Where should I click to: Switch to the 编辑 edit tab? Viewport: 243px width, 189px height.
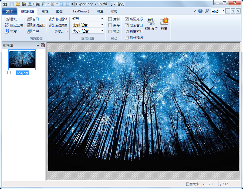coord(45,11)
